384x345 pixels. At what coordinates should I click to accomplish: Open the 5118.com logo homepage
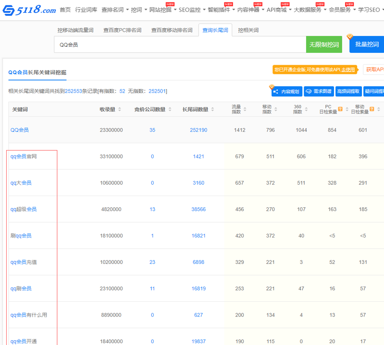(29, 10)
